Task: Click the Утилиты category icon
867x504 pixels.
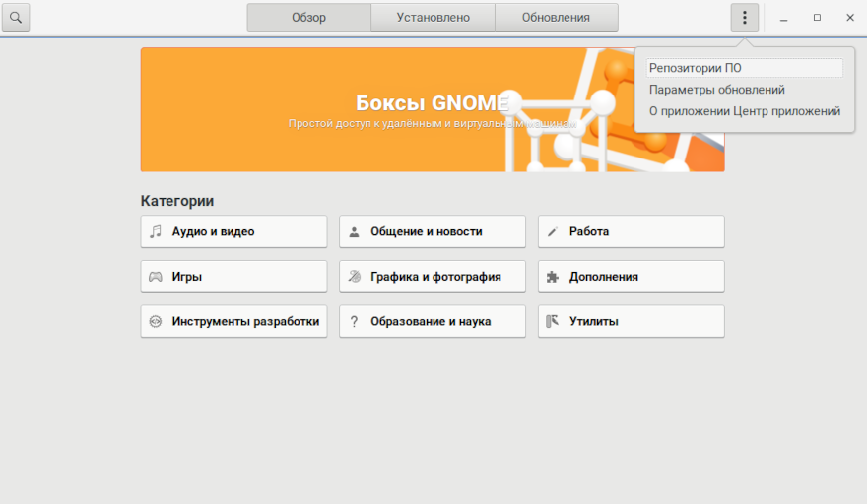Action: [553, 322]
